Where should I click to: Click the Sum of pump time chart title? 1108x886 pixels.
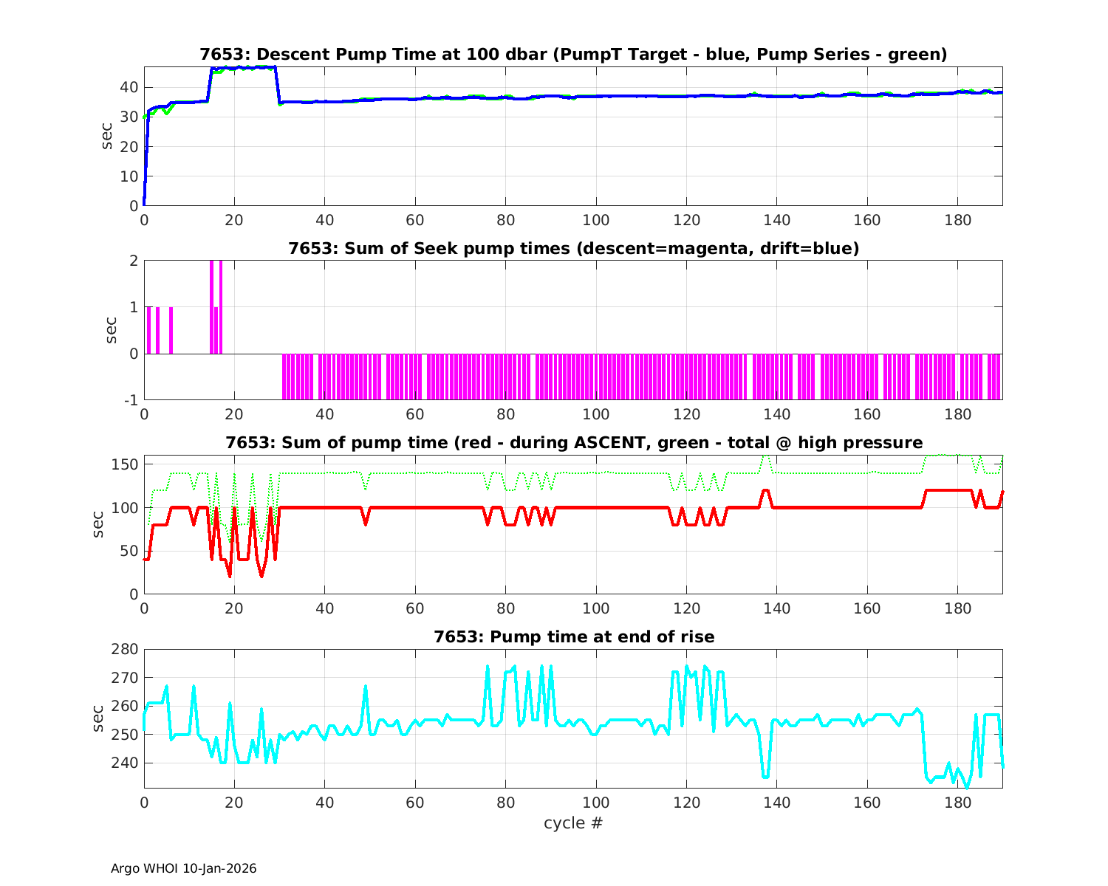pyautogui.click(x=573, y=443)
